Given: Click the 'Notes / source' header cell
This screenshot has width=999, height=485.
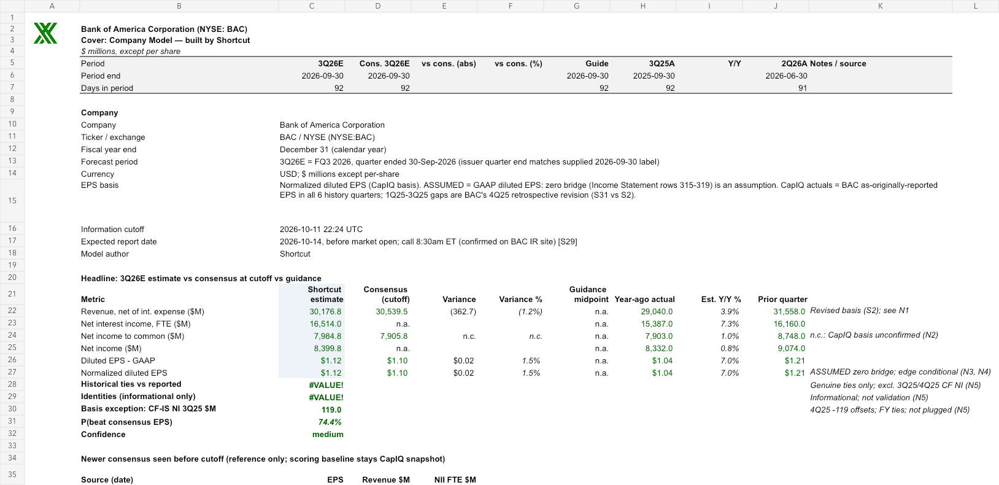Looking at the screenshot, I should coord(838,64).
